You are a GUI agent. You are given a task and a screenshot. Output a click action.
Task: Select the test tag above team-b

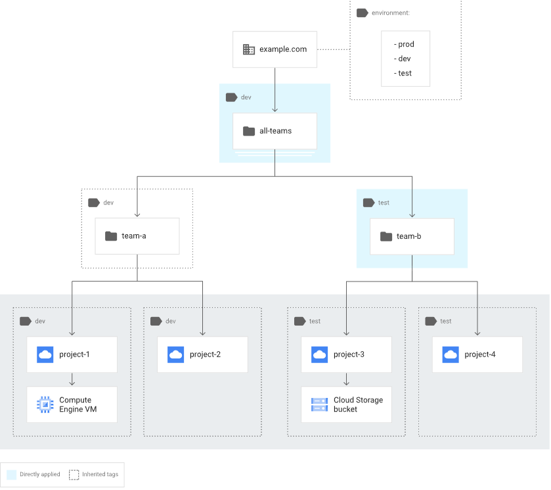click(369, 202)
